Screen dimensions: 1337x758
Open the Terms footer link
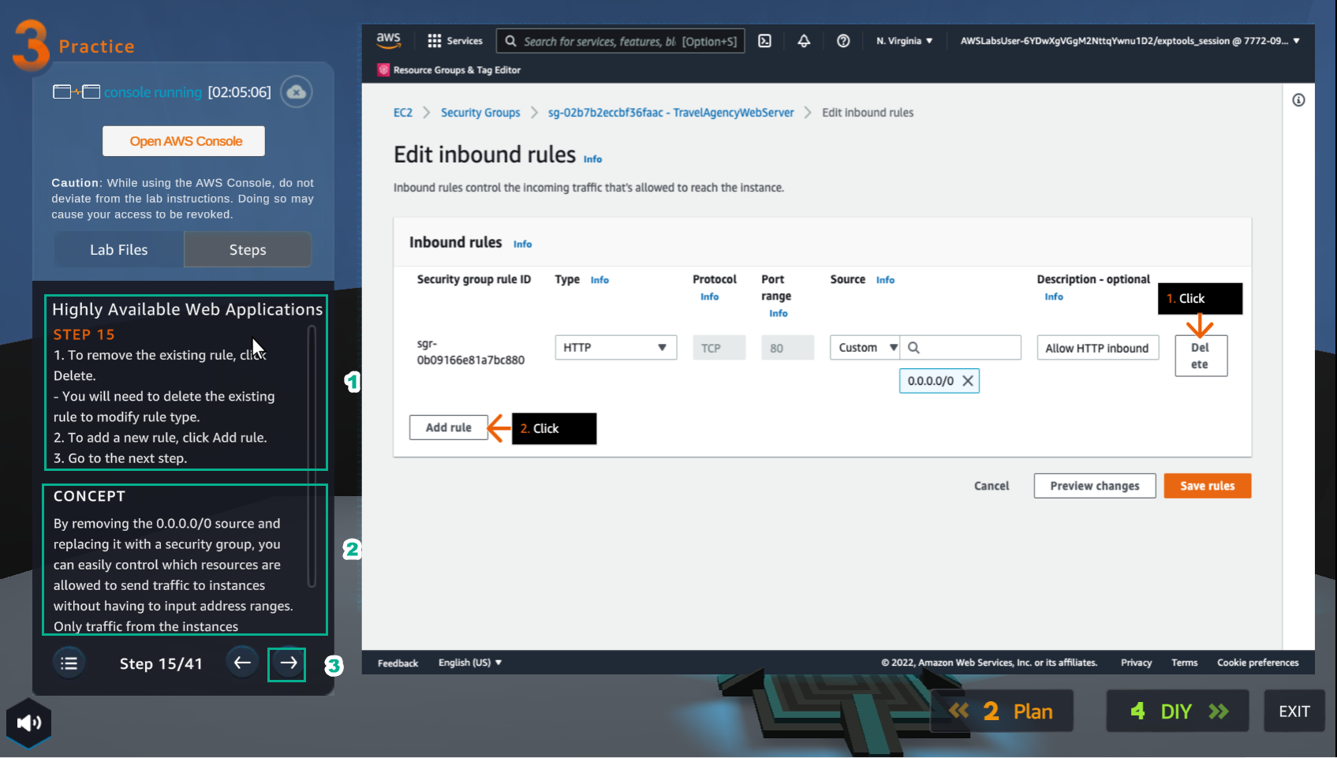pos(1184,663)
